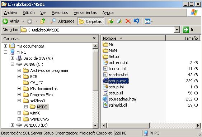Go up one folder level icon
Image resolution: width=202 pixels, height=137 pixels.
coord(43,21)
